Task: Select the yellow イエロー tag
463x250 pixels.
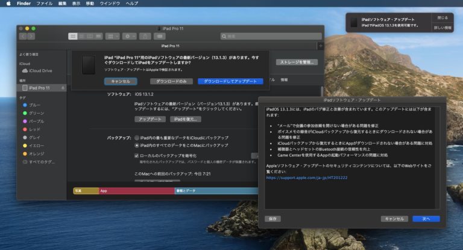Action: tap(33, 145)
